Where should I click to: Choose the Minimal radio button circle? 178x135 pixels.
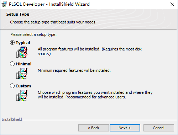(12, 64)
